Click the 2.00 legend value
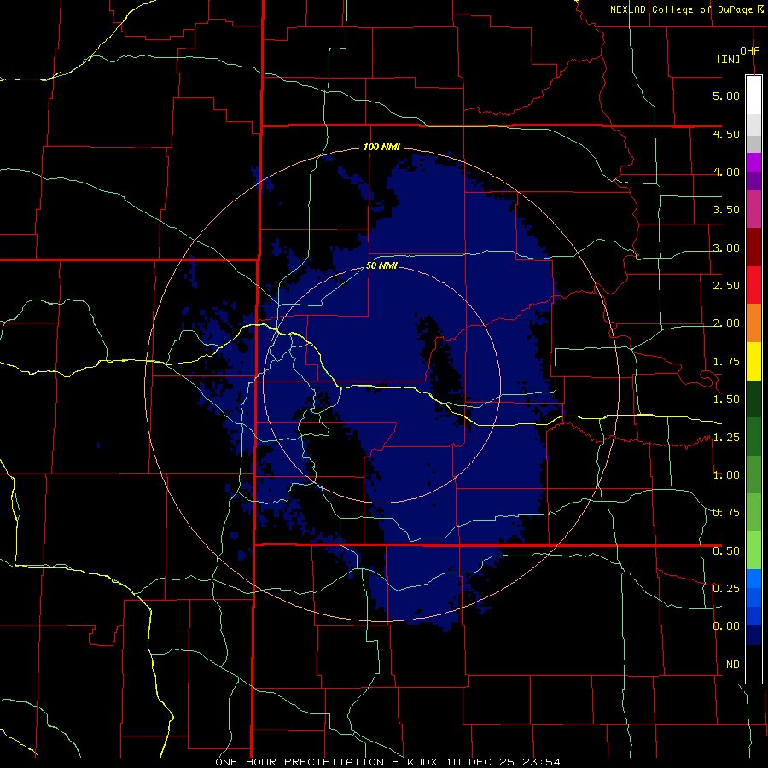768x768 pixels. 726,323
